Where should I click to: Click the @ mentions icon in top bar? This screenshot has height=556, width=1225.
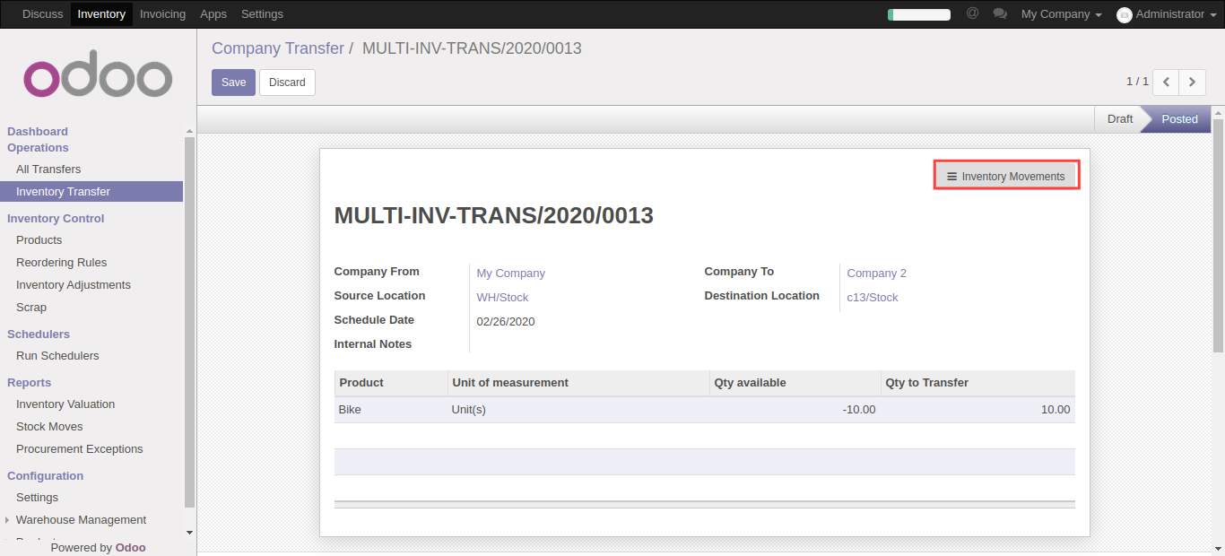972,13
